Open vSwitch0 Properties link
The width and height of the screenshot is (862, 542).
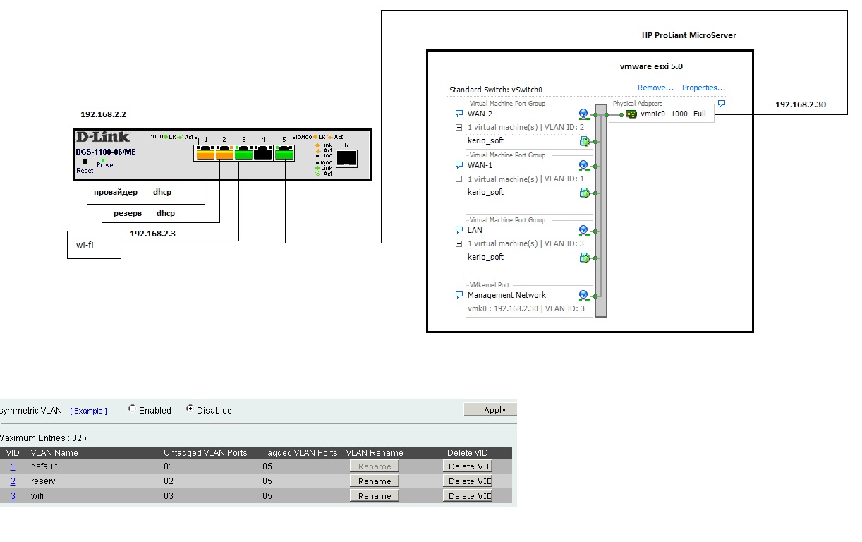pos(703,88)
